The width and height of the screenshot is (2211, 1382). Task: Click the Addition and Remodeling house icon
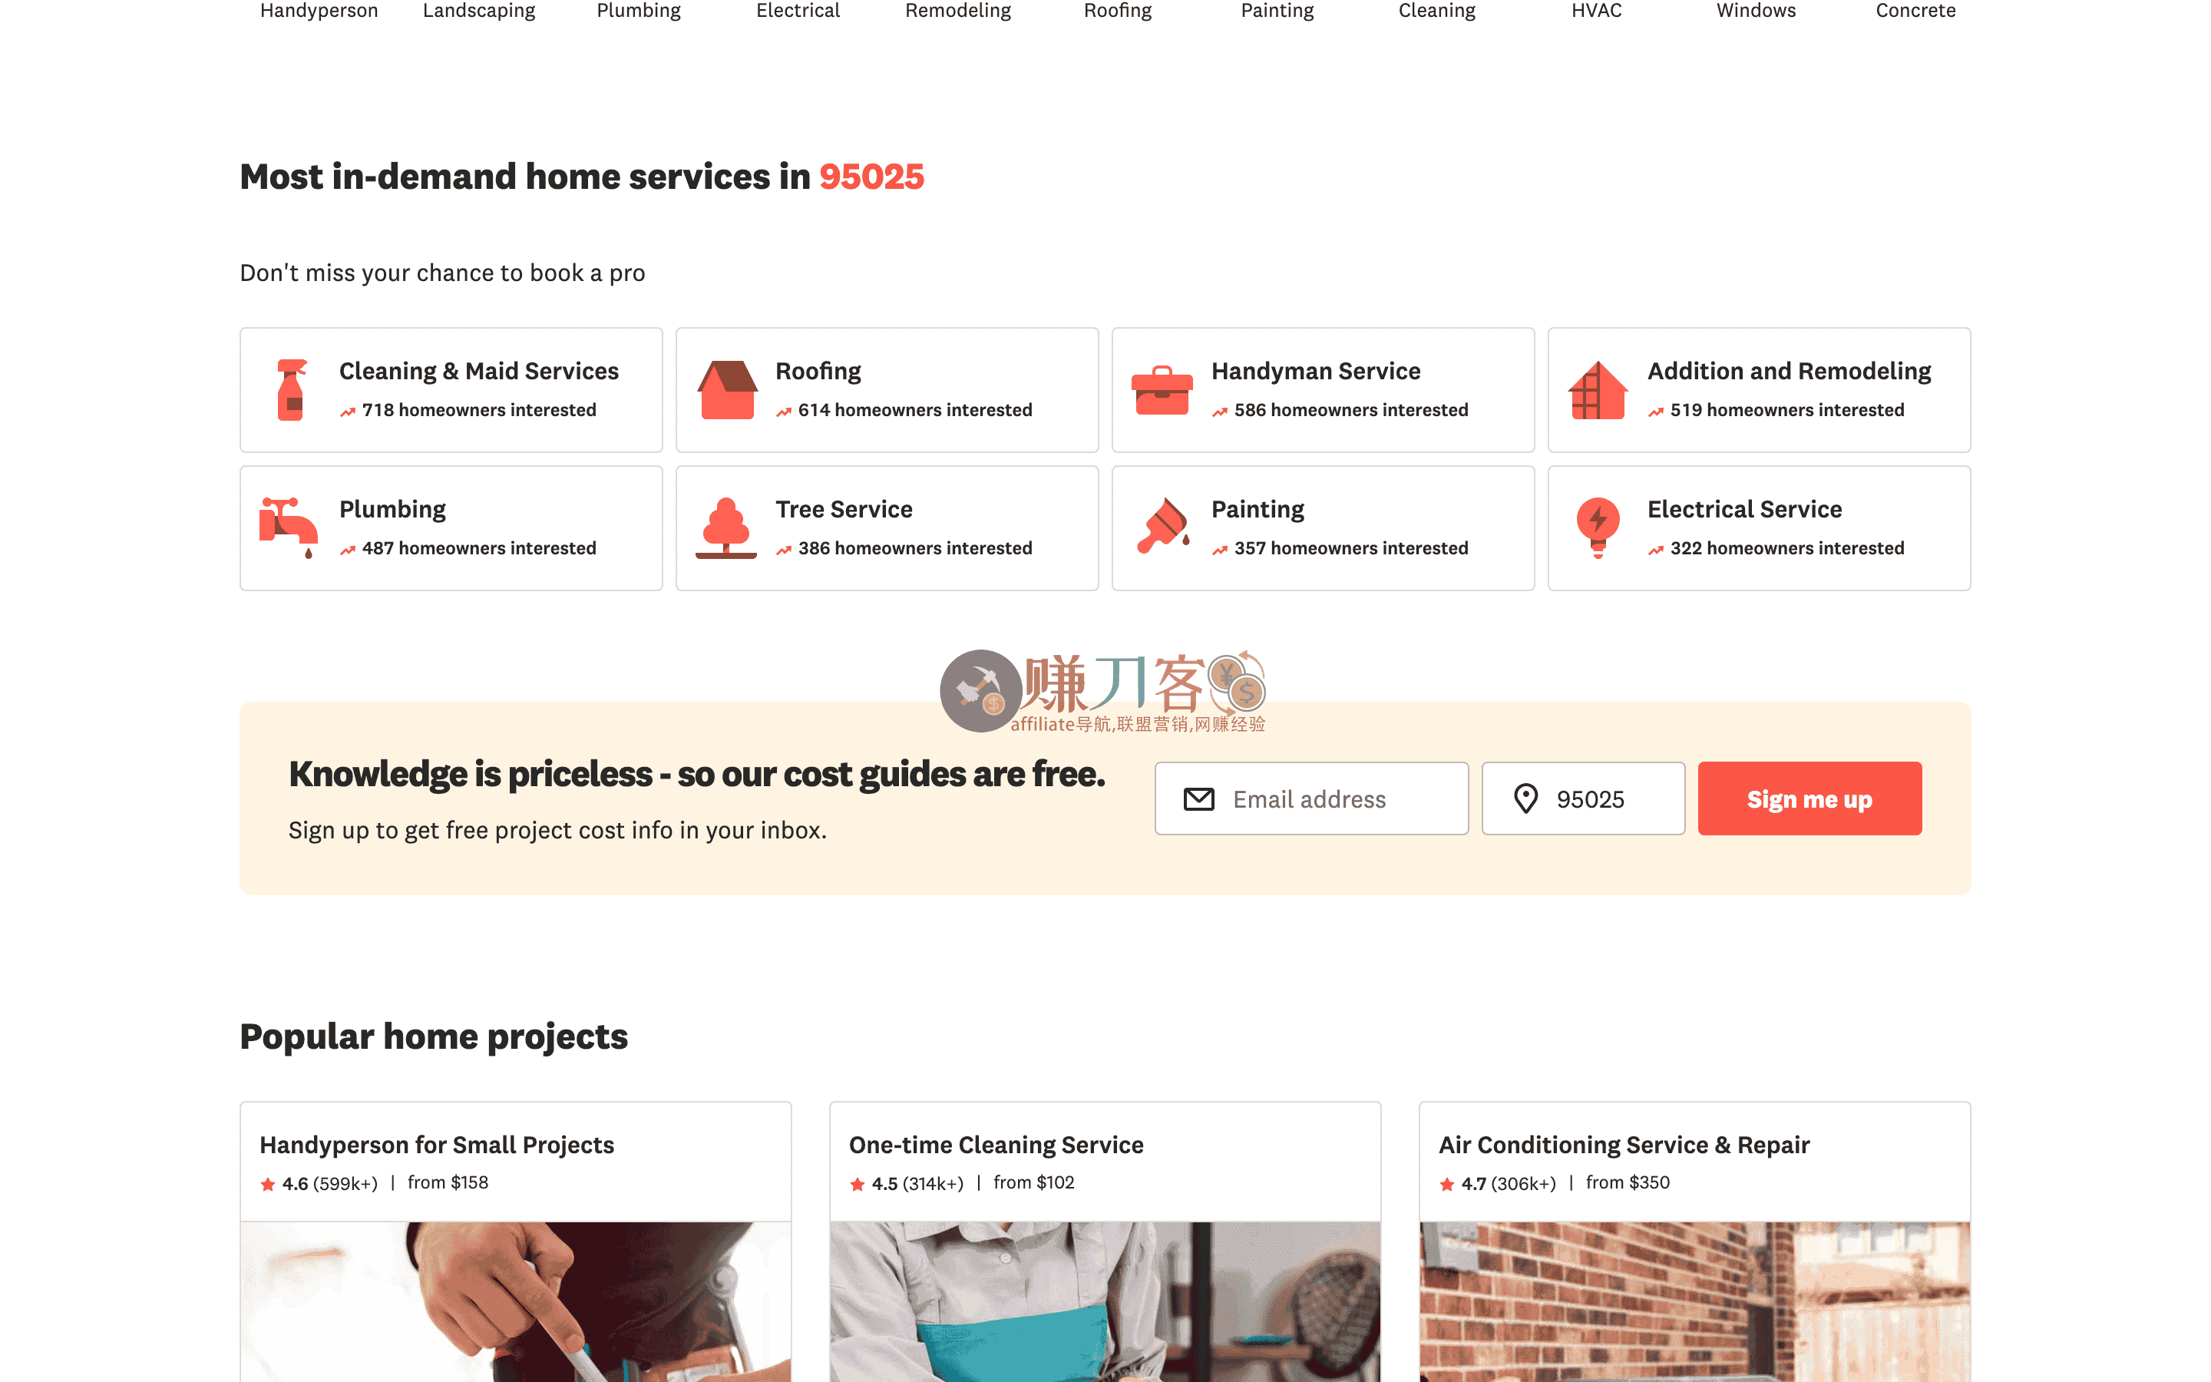[1598, 390]
